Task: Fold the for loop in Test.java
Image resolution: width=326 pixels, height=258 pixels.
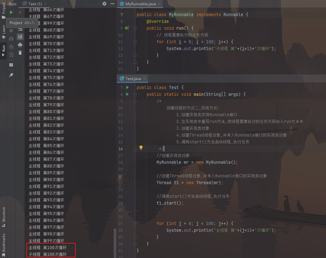Action: click(135, 223)
